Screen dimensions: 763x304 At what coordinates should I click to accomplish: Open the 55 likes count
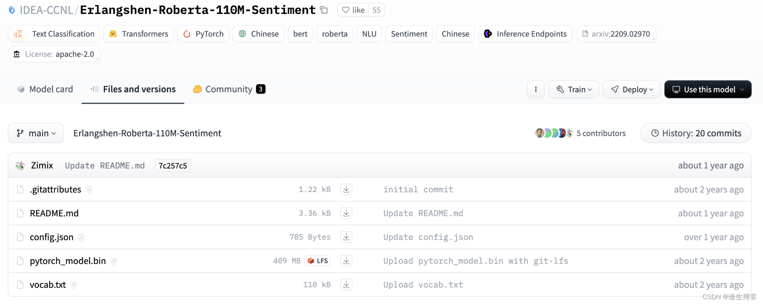tap(376, 10)
